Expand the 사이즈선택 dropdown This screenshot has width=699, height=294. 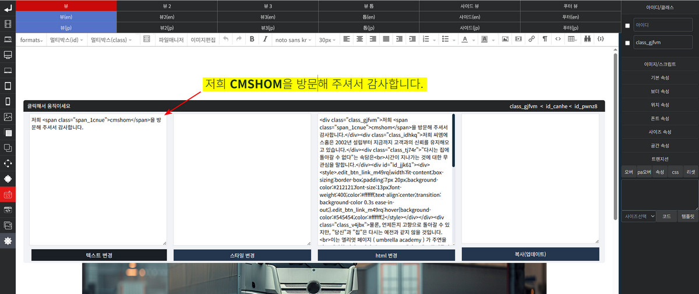pos(639,216)
